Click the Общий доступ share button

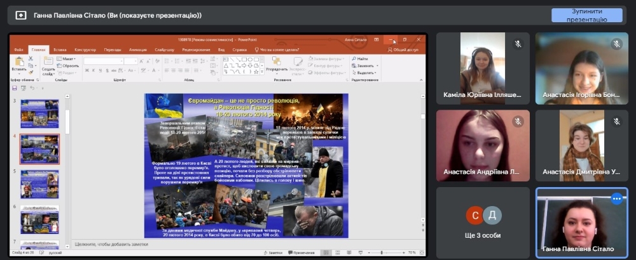[x=403, y=49]
